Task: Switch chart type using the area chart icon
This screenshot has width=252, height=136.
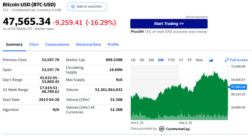Action: (211, 60)
